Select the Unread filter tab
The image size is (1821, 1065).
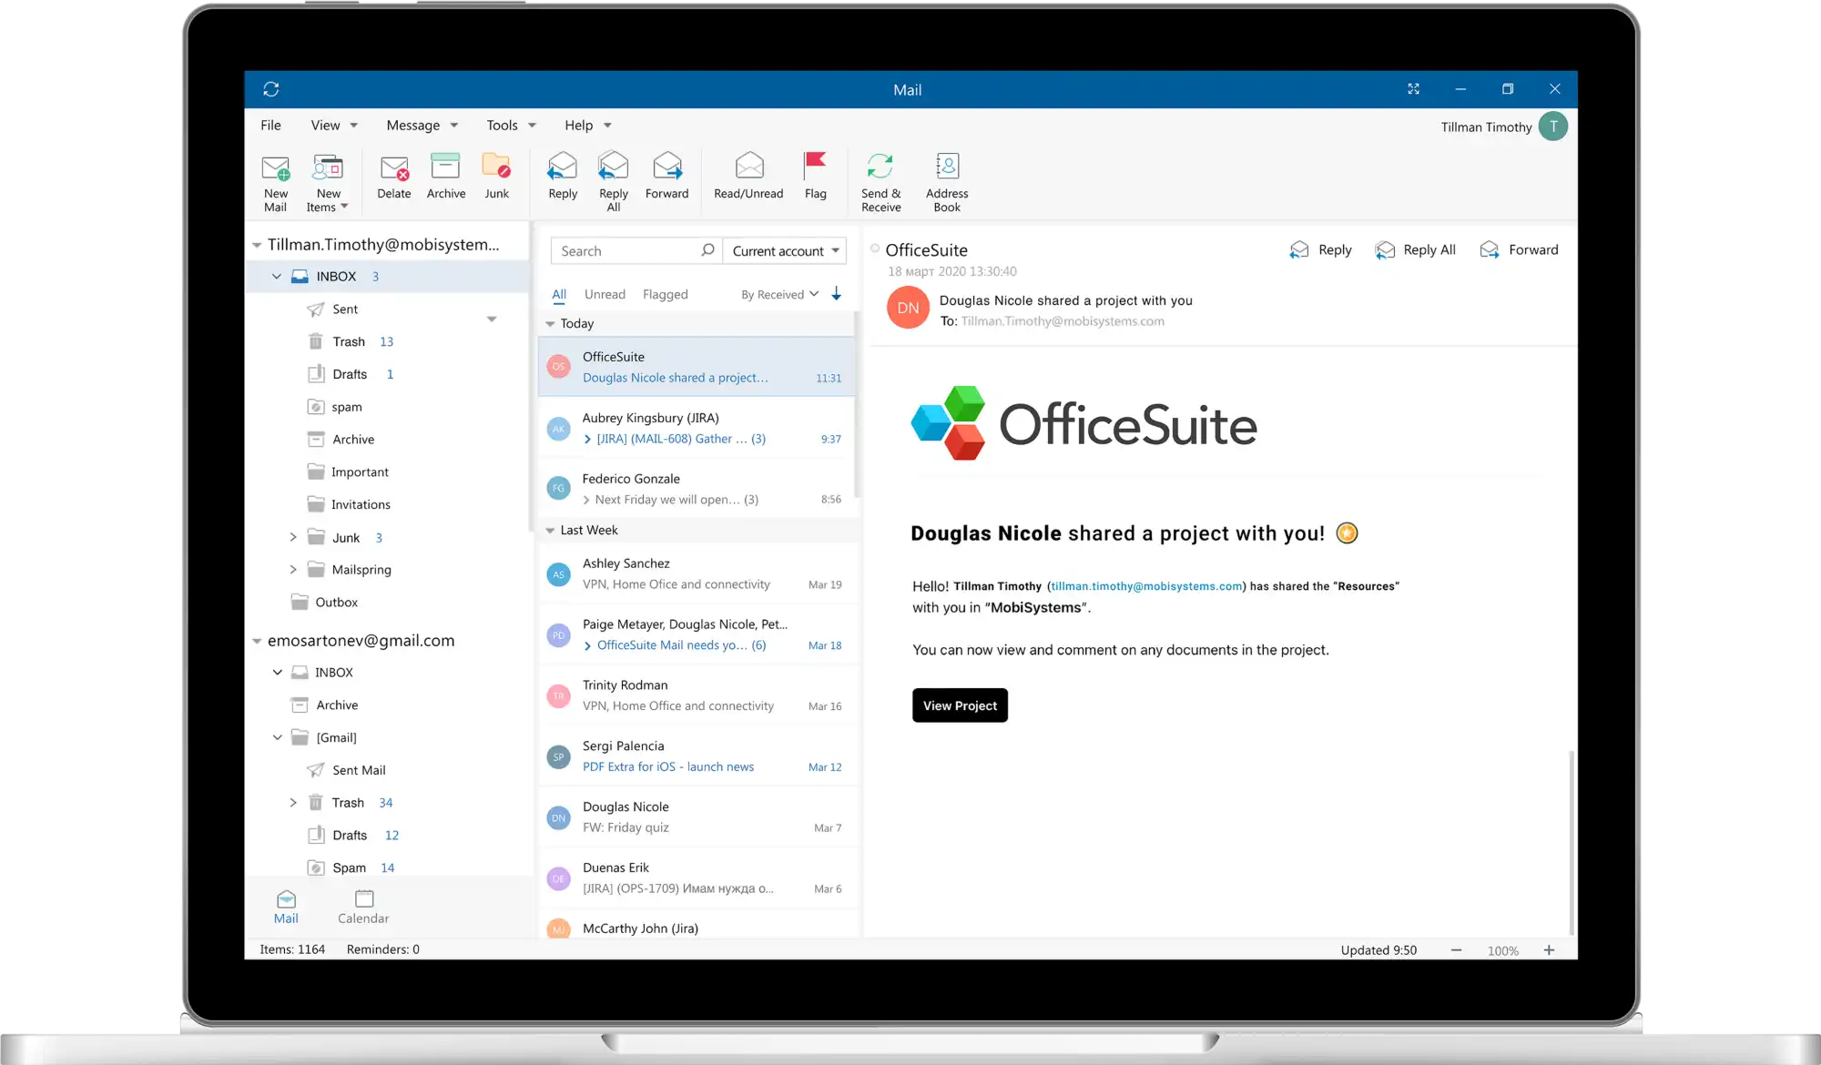click(604, 293)
